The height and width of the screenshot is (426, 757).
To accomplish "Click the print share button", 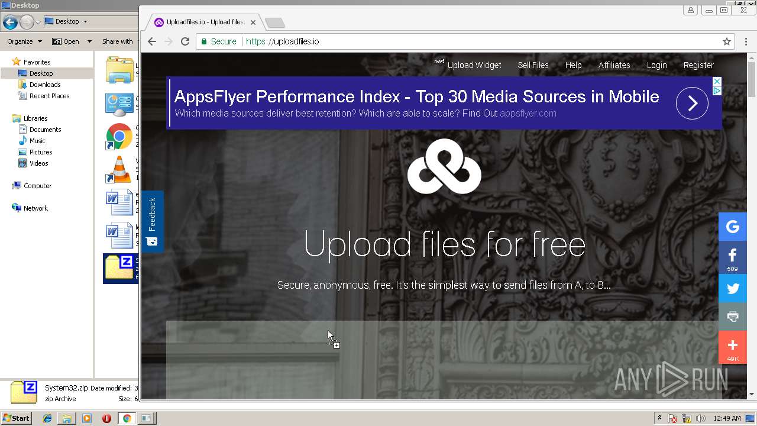I will pyautogui.click(x=733, y=317).
